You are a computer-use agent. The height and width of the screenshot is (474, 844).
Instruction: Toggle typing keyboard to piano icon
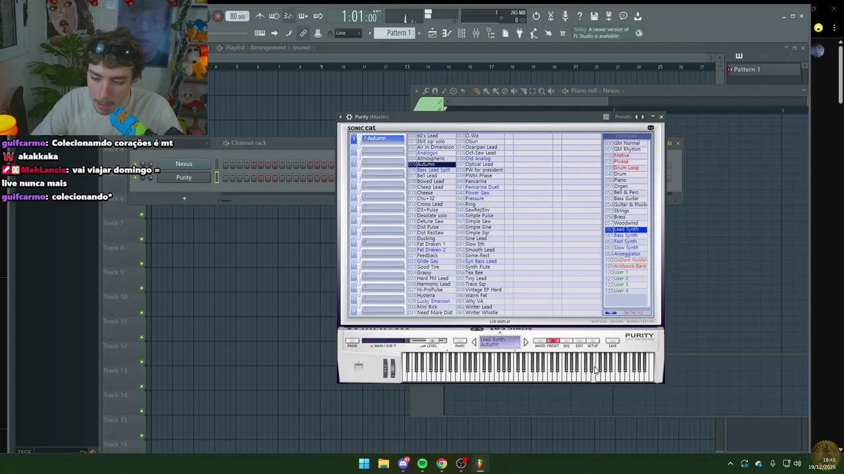[260, 33]
